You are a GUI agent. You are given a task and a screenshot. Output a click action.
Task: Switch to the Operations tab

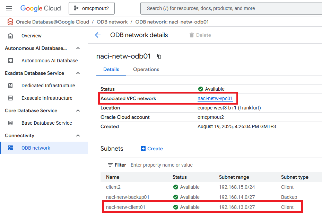[x=146, y=69]
